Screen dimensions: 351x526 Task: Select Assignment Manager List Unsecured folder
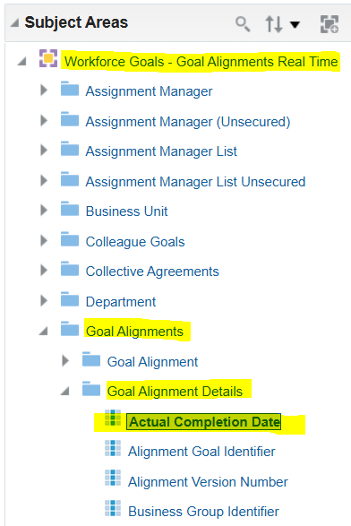coord(195,182)
